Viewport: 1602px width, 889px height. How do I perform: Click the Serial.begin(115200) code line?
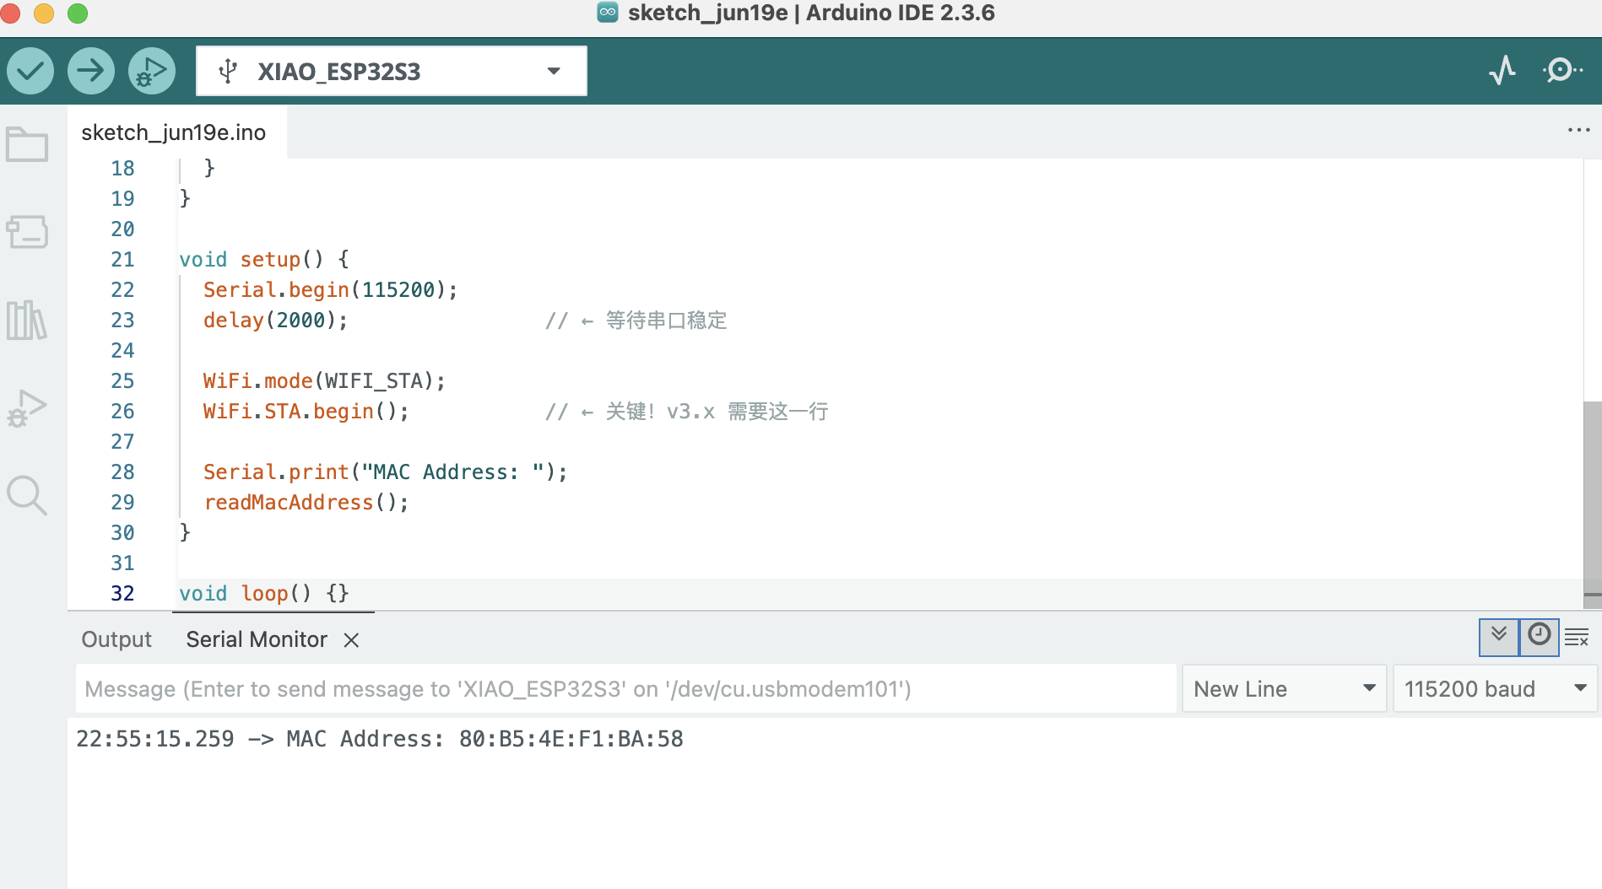[x=330, y=289]
